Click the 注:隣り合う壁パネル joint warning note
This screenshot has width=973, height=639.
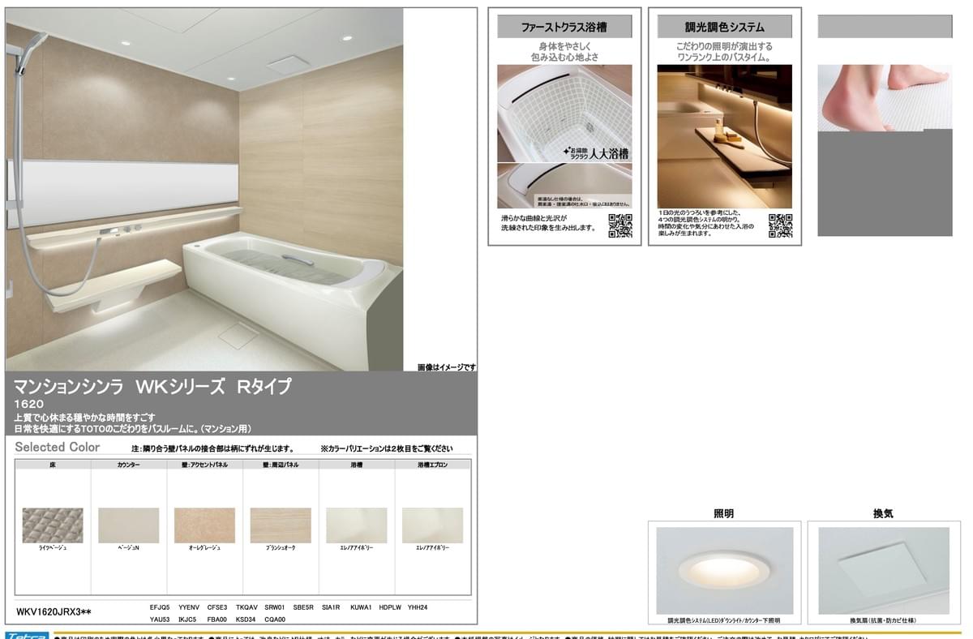(212, 448)
